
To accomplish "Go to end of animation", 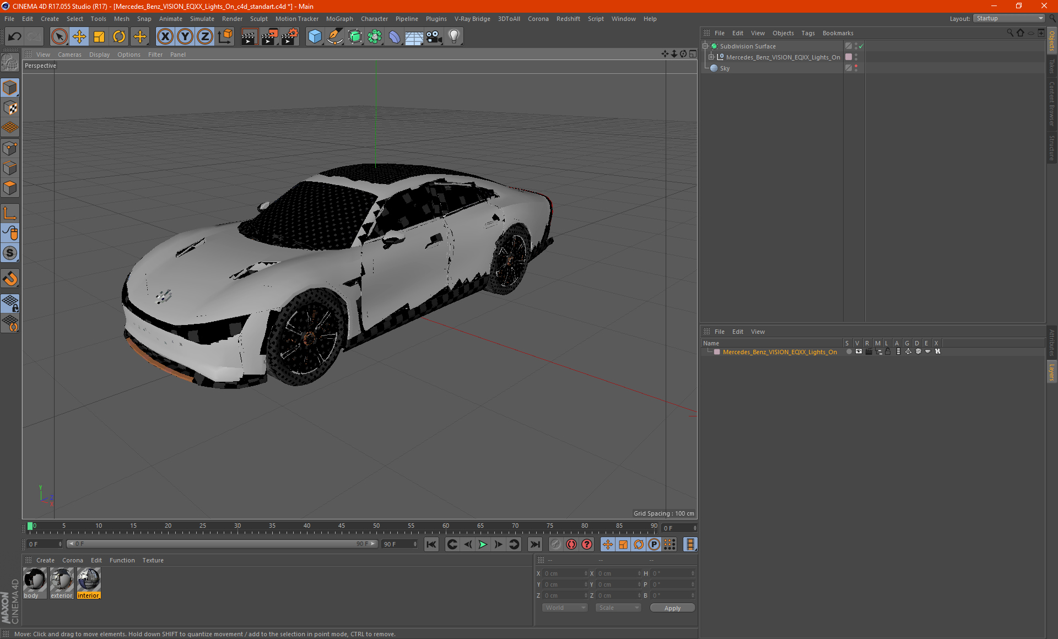I will click(535, 544).
